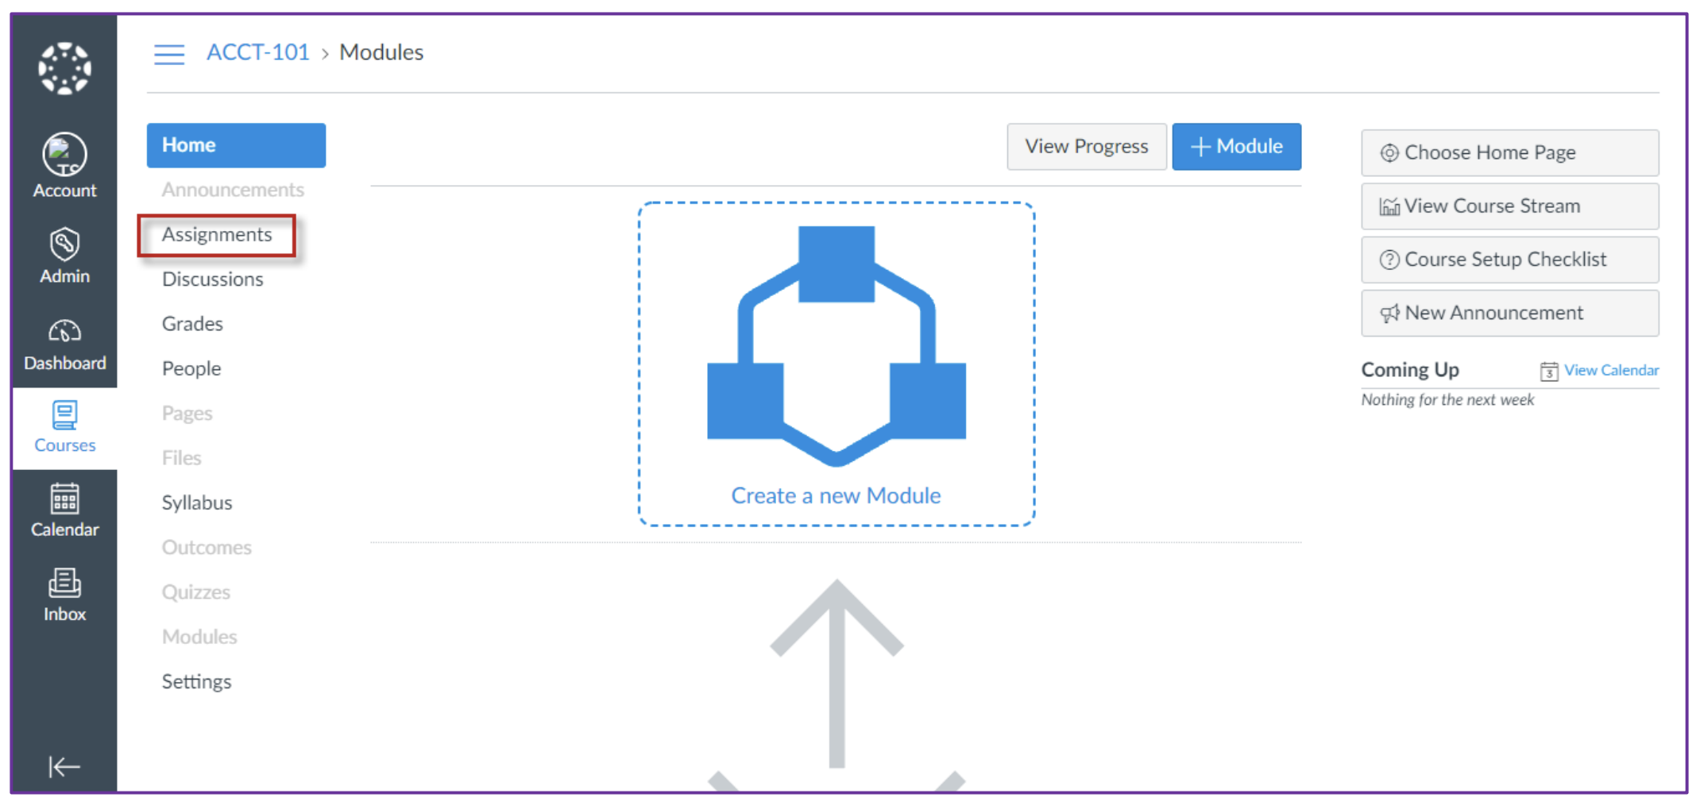1700x805 pixels.
Task: Open the Course Setup Checklist button
Action: pyautogui.click(x=1510, y=260)
